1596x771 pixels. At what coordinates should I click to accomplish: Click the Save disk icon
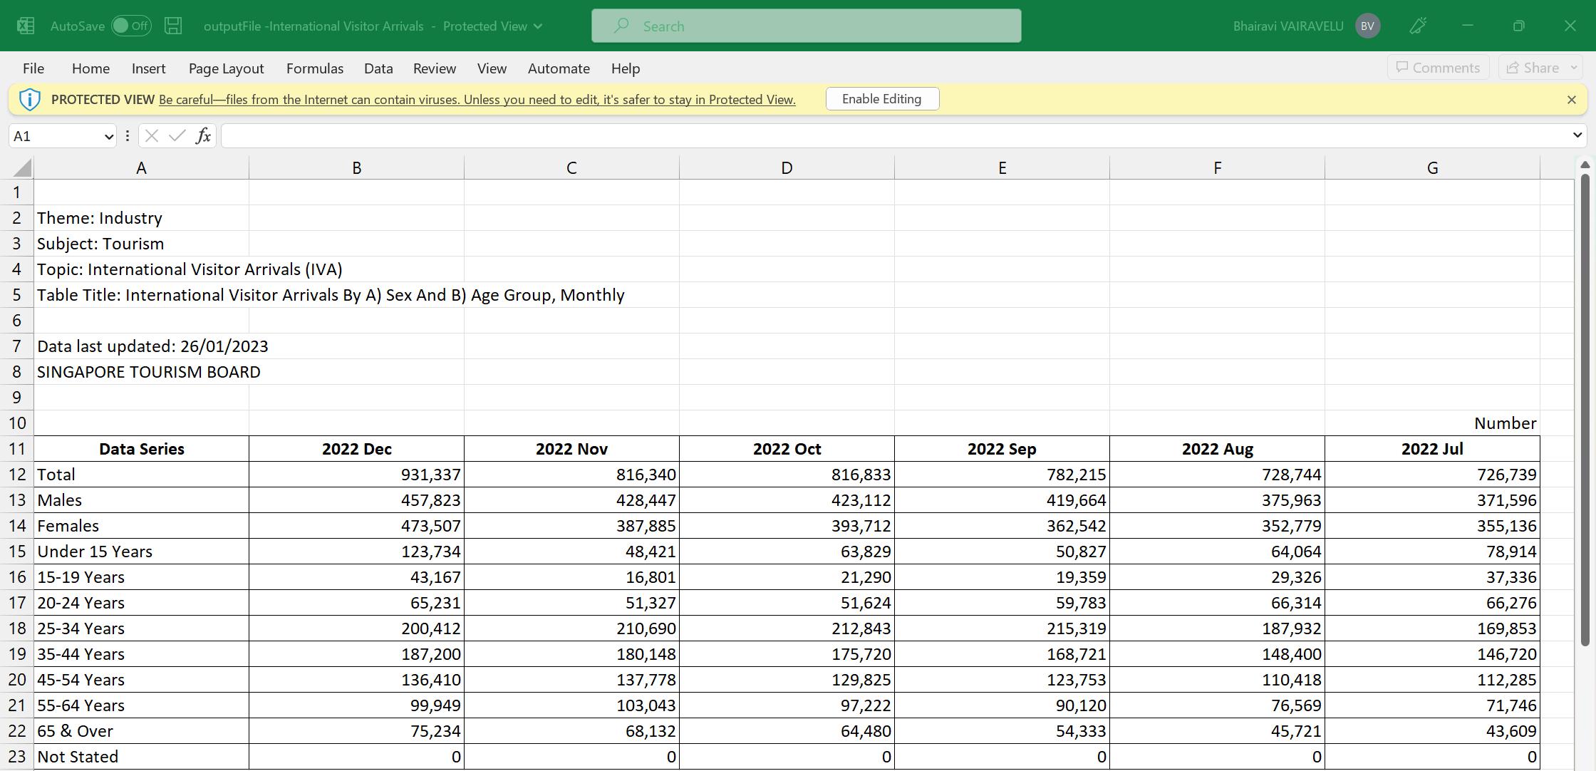click(x=173, y=26)
